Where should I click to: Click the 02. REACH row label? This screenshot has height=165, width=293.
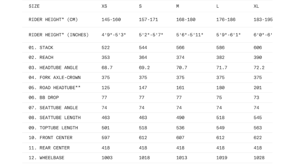41,57
